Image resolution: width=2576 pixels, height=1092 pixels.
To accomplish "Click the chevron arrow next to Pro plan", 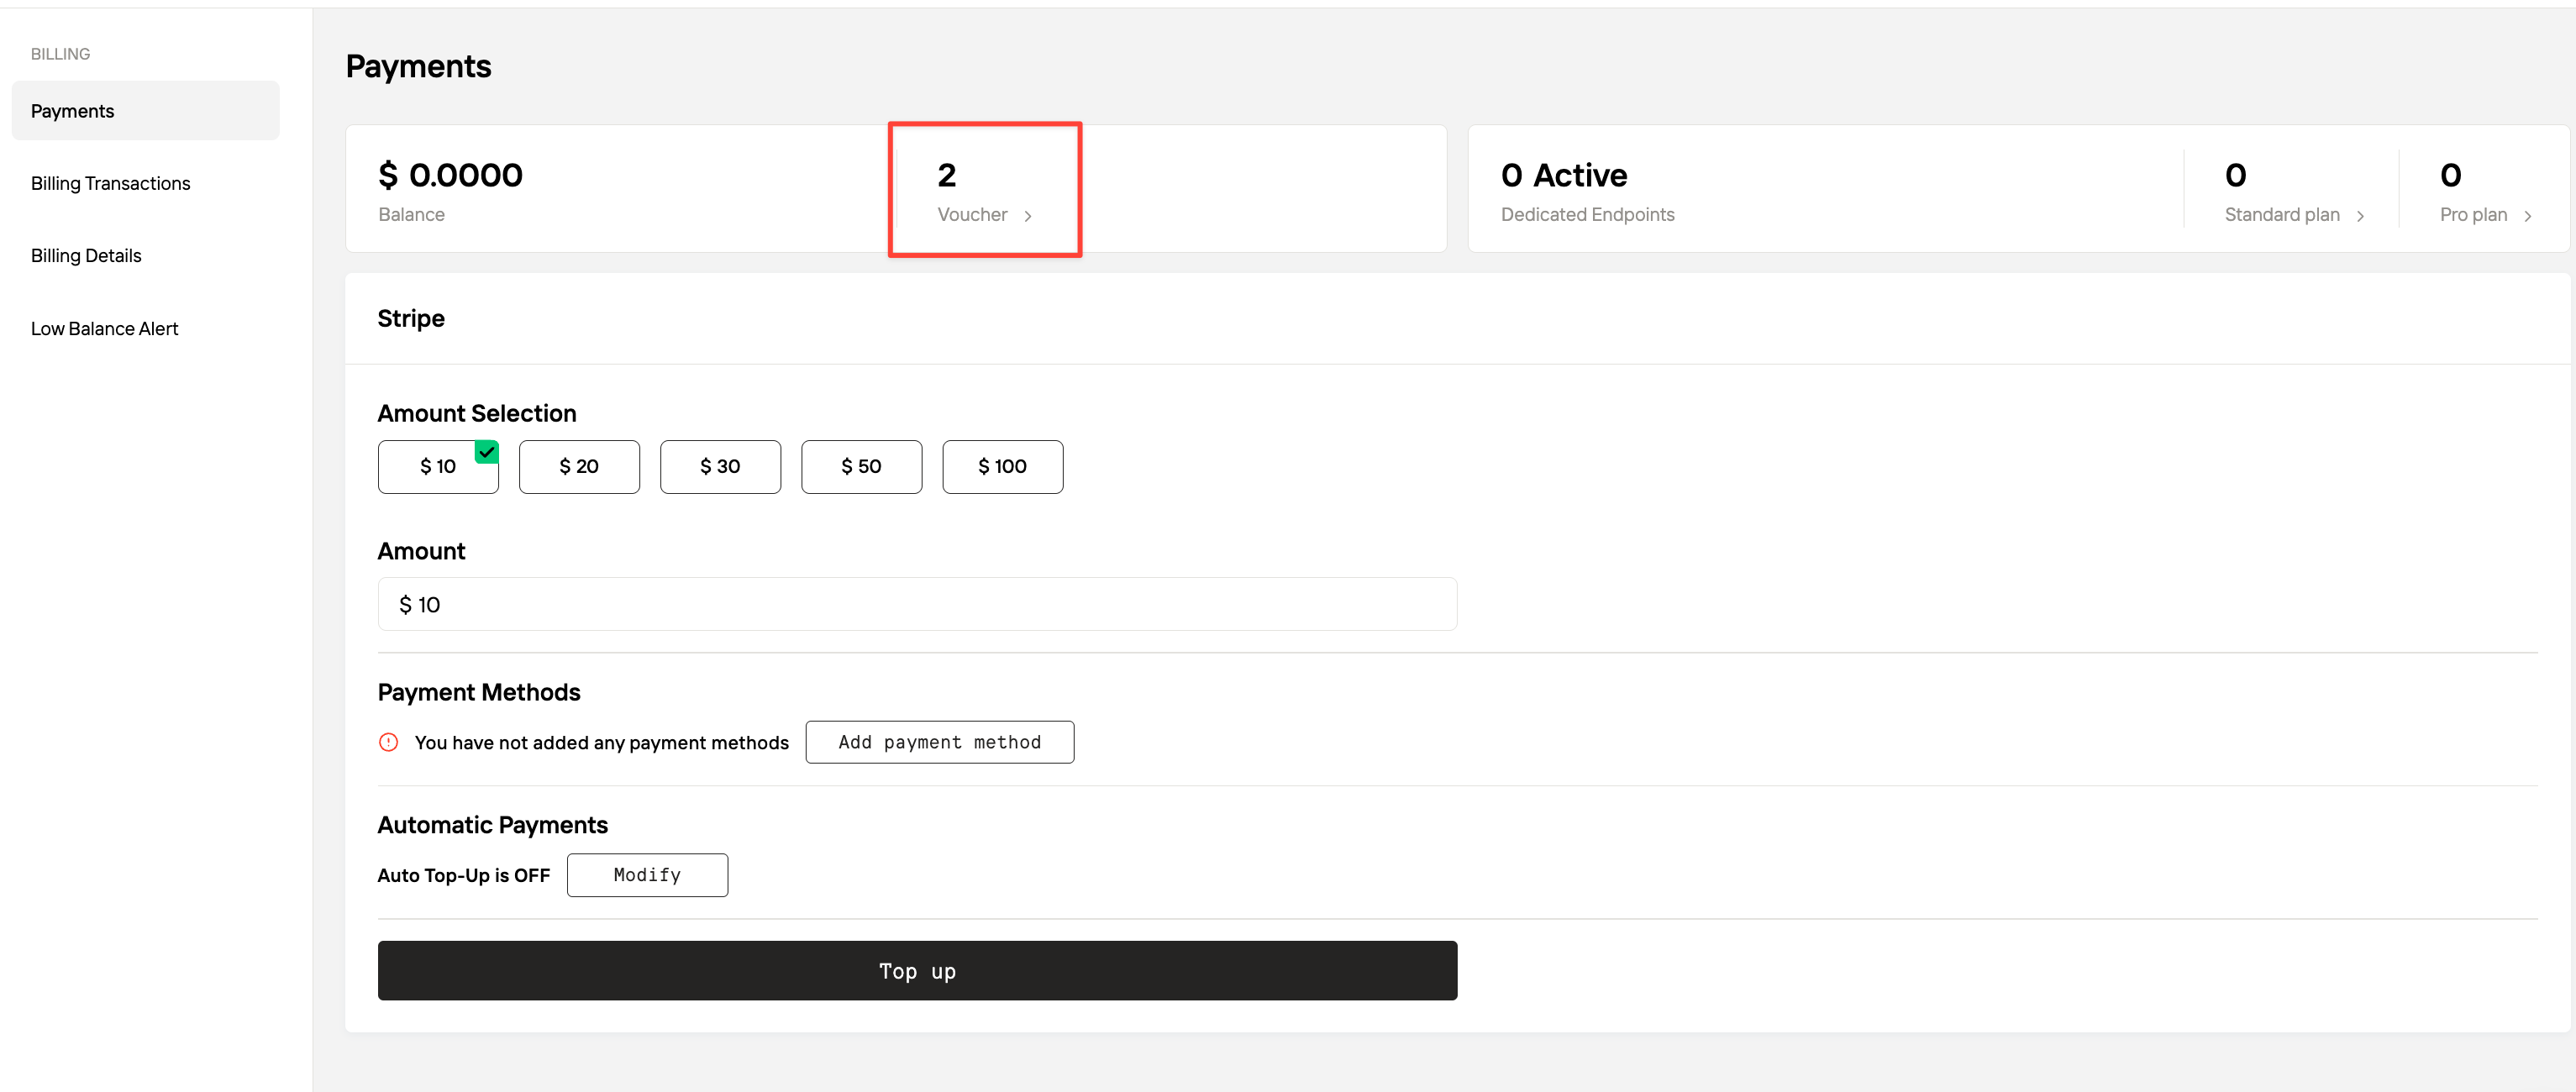I will coord(2527,216).
